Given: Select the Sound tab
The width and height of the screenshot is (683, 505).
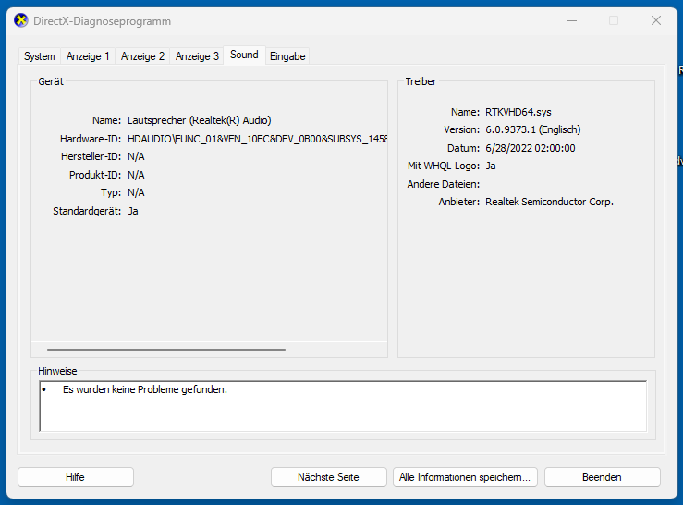Looking at the screenshot, I should (x=244, y=55).
